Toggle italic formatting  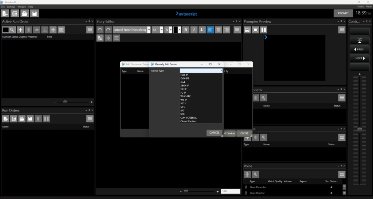click(x=194, y=30)
